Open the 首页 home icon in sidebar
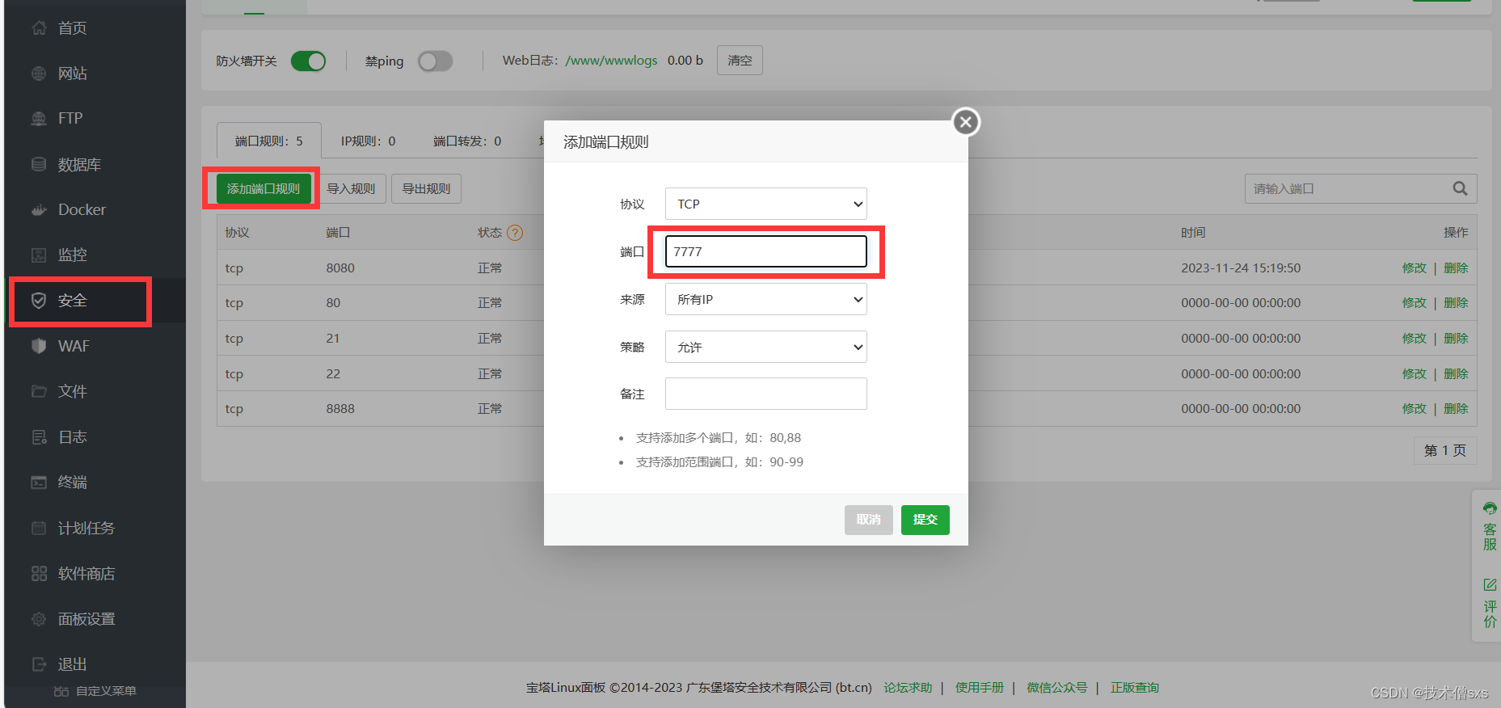The width and height of the screenshot is (1501, 708). pos(39,28)
